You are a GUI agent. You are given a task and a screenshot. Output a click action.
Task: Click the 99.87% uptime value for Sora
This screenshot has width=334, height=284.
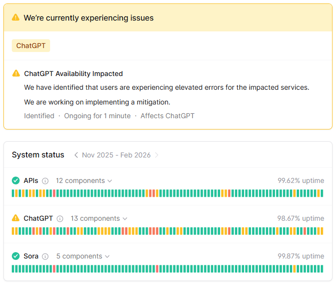point(301,256)
